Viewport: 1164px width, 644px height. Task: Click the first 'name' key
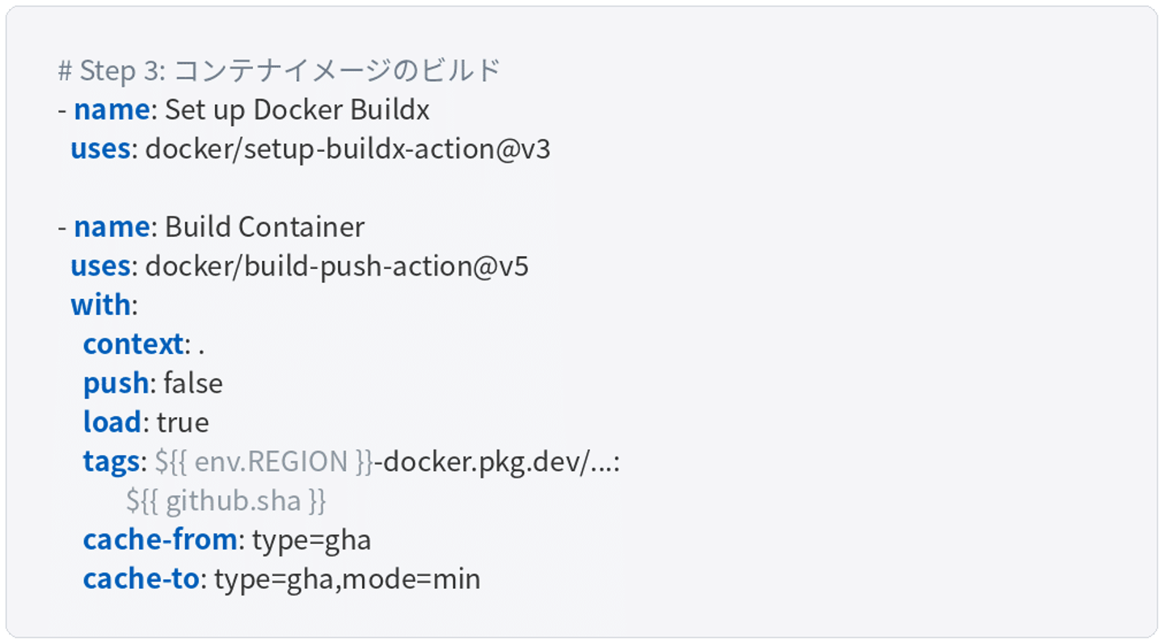point(112,110)
